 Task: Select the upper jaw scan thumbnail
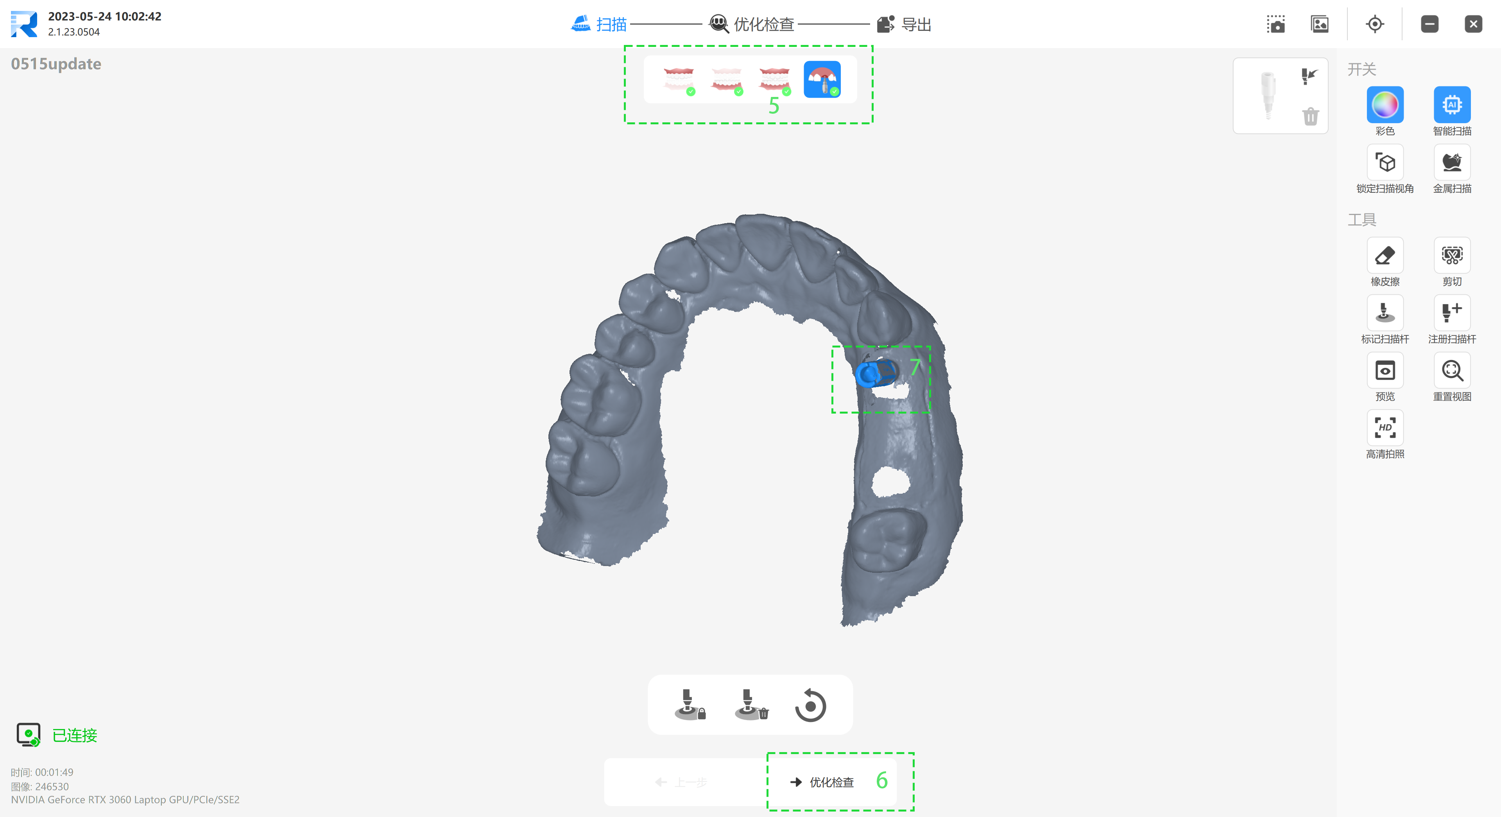[679, 80]
